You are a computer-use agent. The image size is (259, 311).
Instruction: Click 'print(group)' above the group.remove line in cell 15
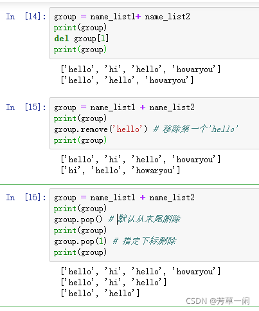tap(80, 118)
